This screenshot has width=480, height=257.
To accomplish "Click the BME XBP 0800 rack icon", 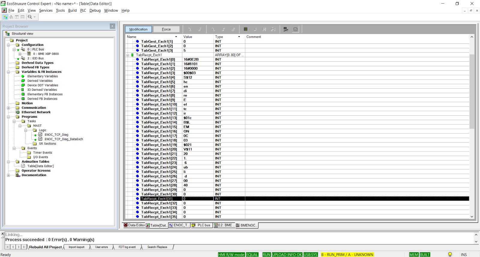I will coord(29,54).
